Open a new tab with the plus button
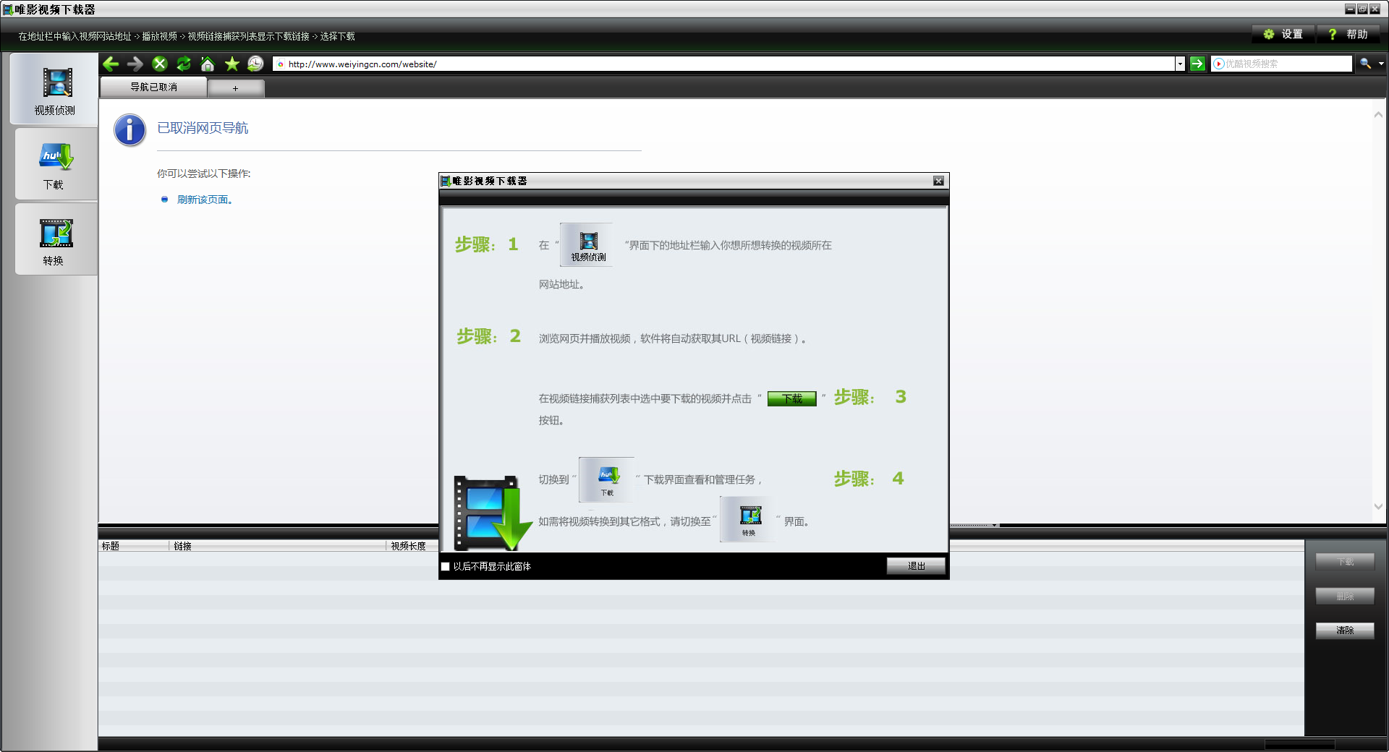The width and height of the screenshot is (1389, 752). coord(235,87)
